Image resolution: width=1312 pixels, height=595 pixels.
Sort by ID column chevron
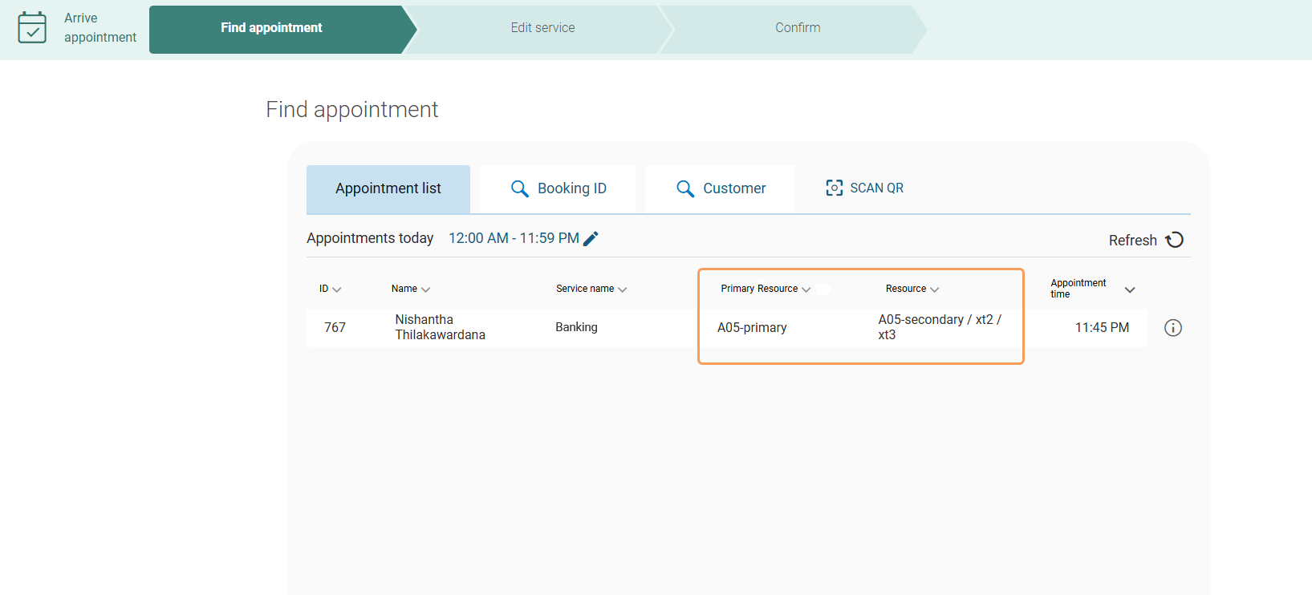(337, 289)
